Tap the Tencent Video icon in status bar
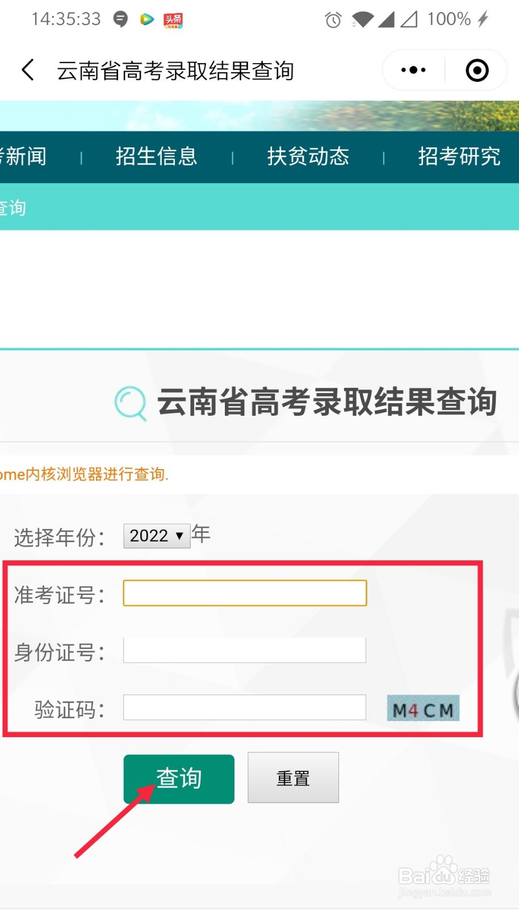The height and width of the screenshot is (910, 519). (147, 19)
